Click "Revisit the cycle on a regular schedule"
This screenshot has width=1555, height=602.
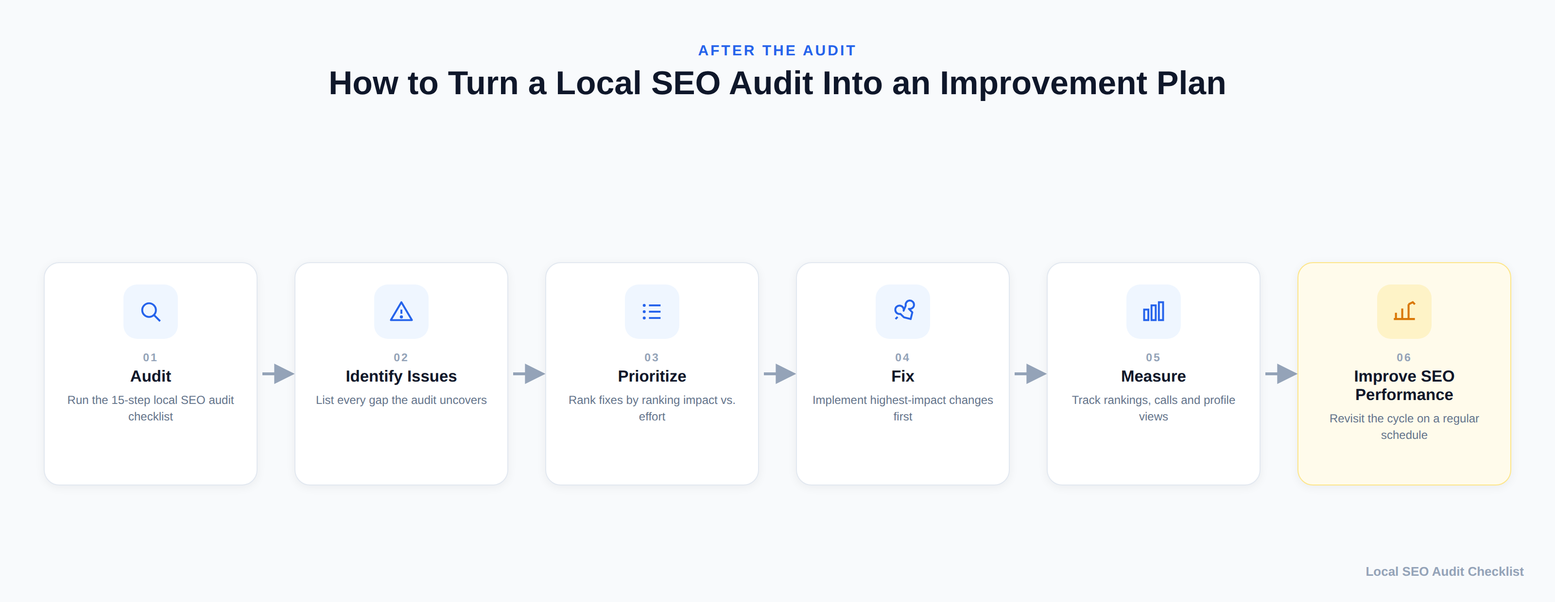click(1404, 426)
